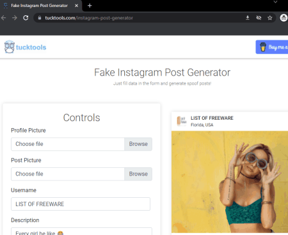Select the Fake Instagram Post Generator tab
The image size is (288, 235).
click(x=40, y=6)
